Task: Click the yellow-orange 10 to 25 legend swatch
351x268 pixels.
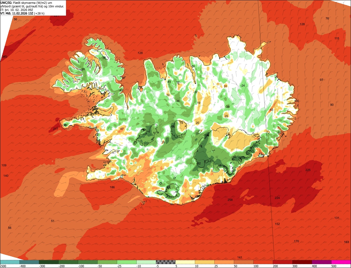Action: coord(205,262)
